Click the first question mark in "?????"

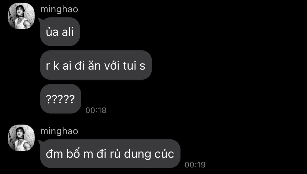click(48, 99)
